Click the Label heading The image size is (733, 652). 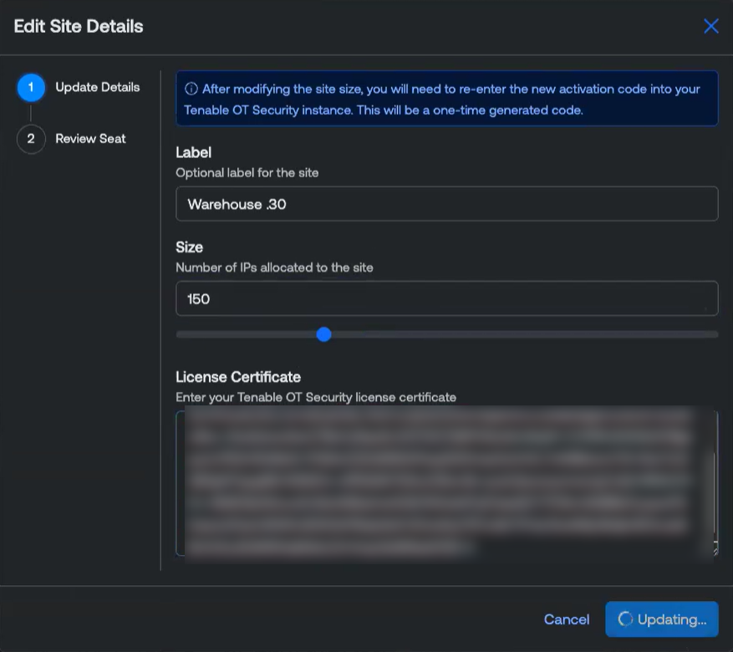click(194, 152)
